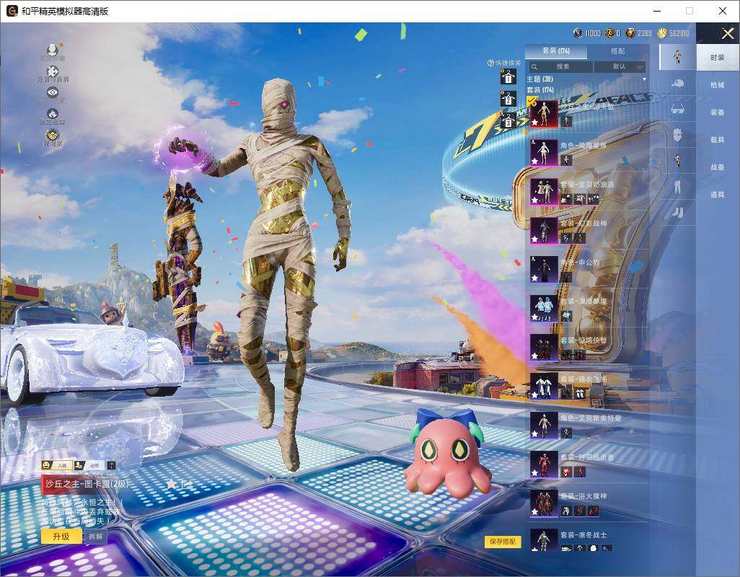Screen dimensions: 740x577
Task: Select the 角色-申公豹 outfit thumbnail
Action: (x=544, y=270)
